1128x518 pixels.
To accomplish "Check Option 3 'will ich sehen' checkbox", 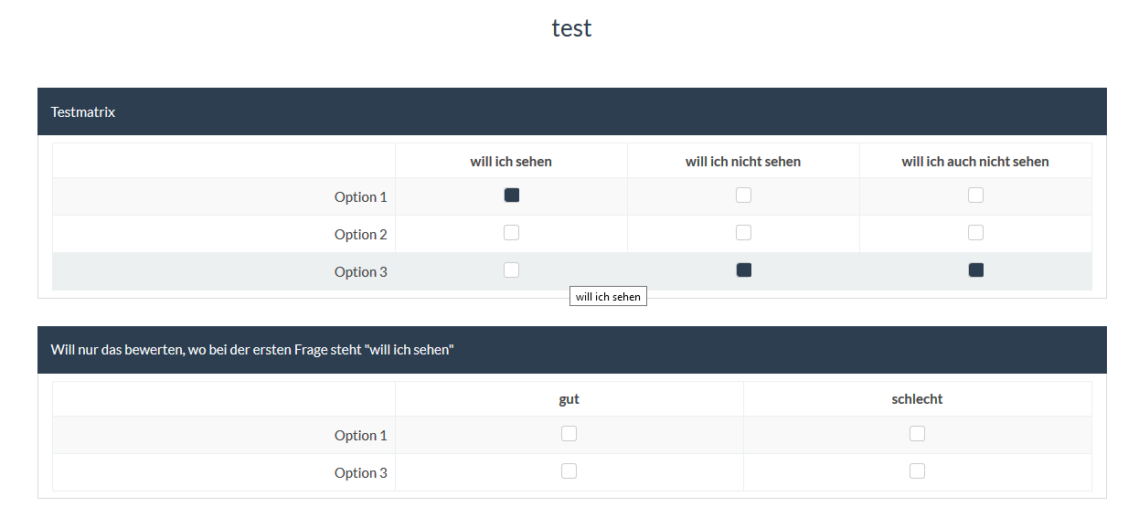I will pos(511,270).
